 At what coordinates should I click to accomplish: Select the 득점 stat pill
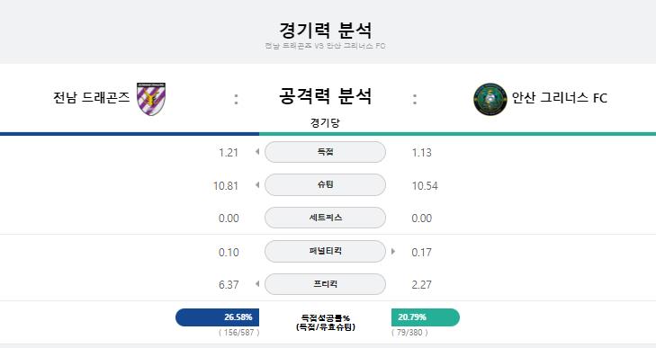click(x=325, y=152)
